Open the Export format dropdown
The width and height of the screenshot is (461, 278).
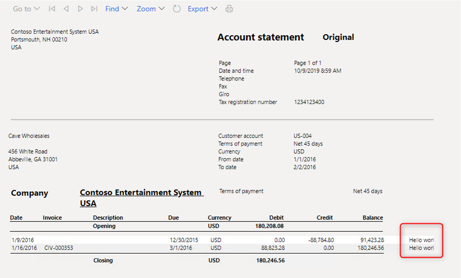click(x=202, y=9)
